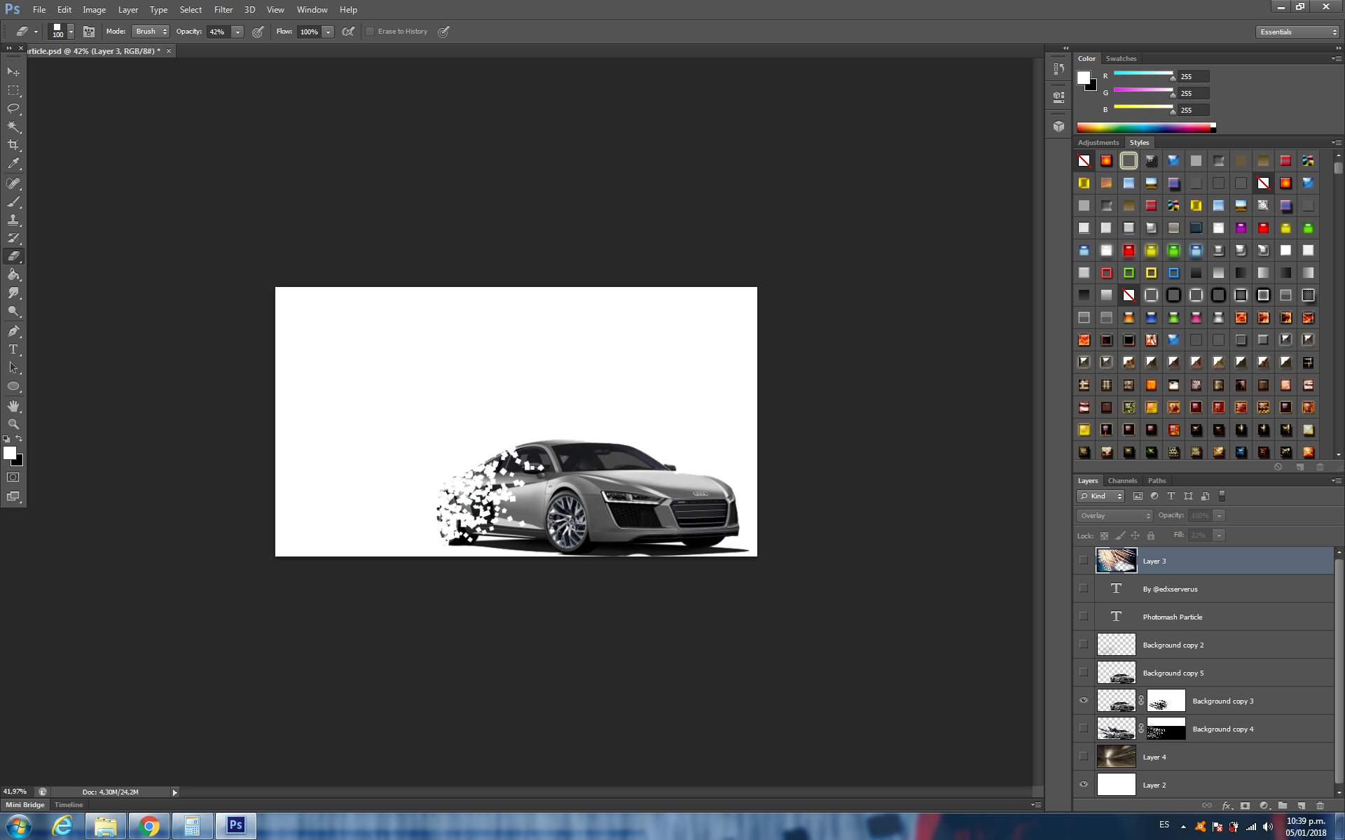Select the Crop tool
The width and height of the screenshot is (1345, 840).
point(13,145)
